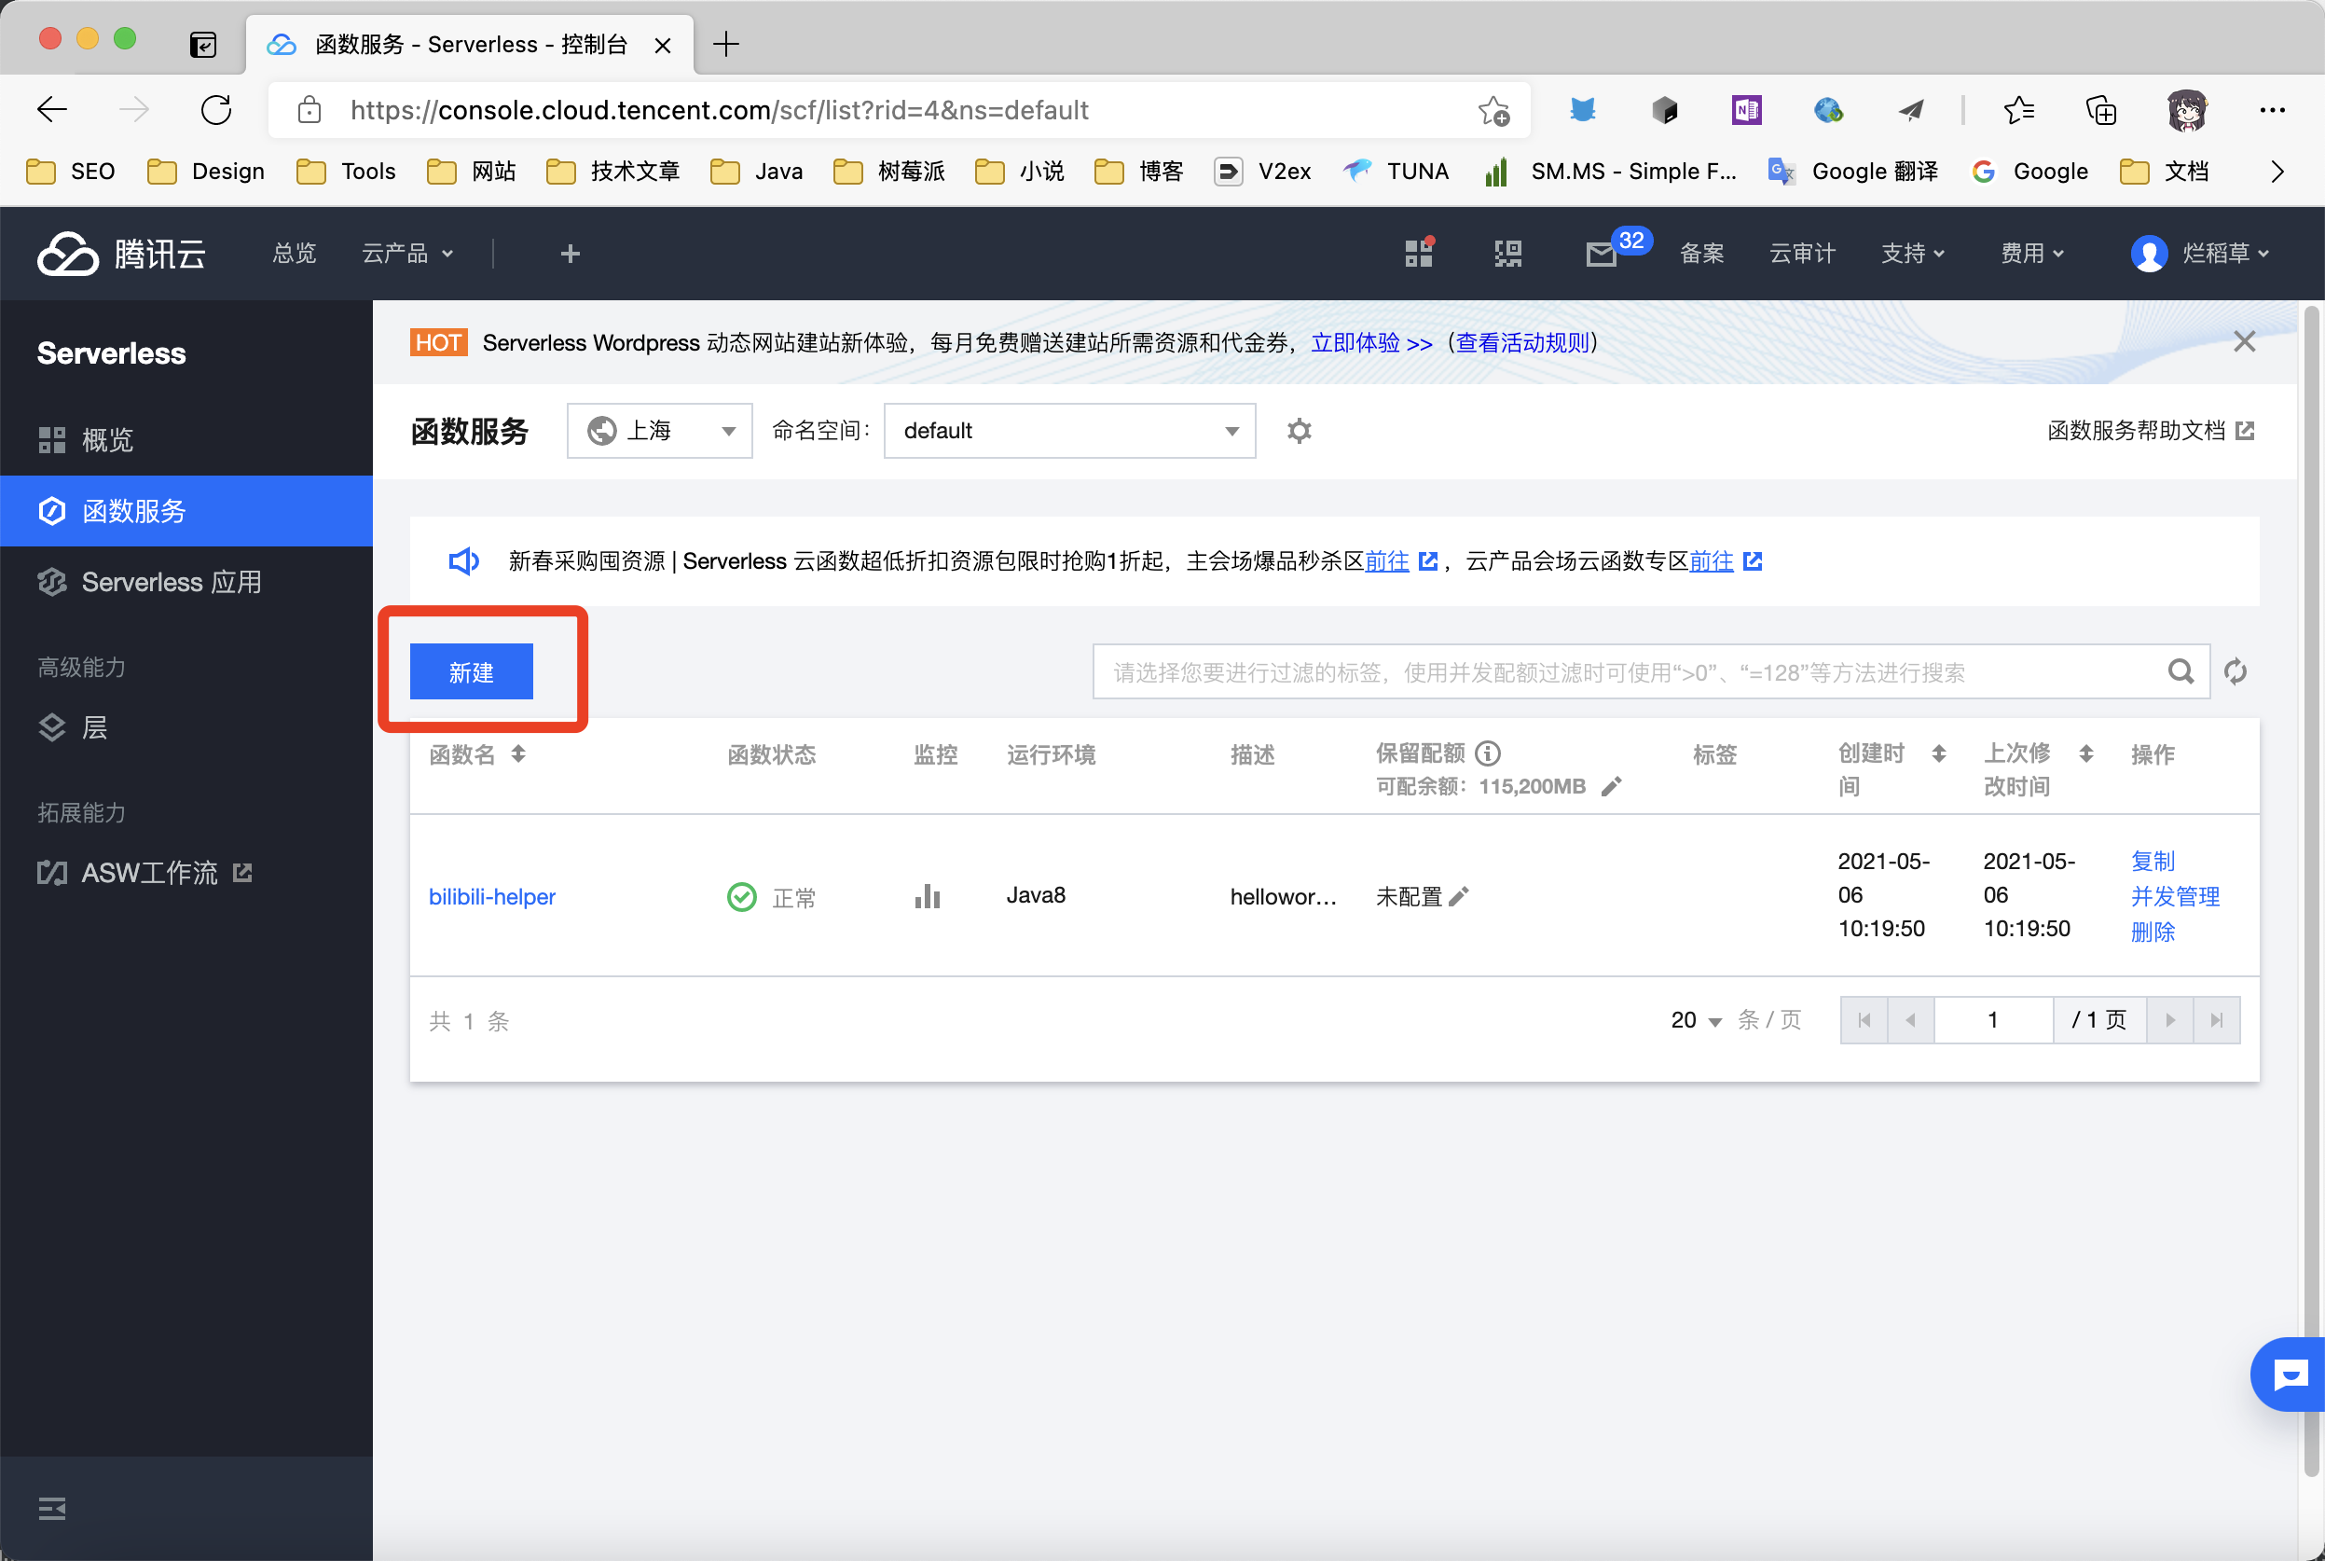Add page to browser favorites star
This screenshot has height=1561, width=2325.
[1493, 109]
